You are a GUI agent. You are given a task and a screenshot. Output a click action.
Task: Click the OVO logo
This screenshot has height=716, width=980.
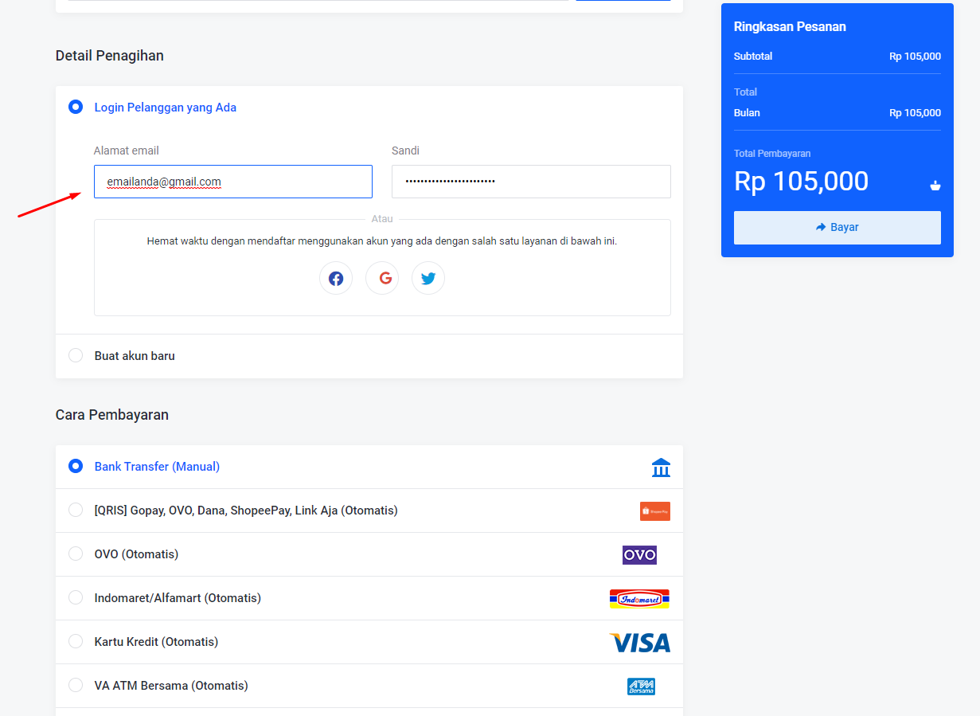click(639, 555)
